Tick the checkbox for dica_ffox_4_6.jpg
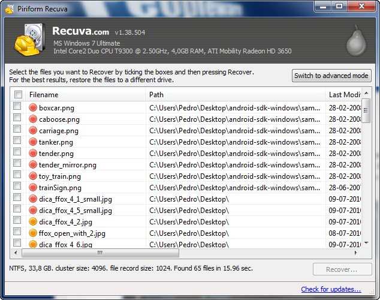The image size is (380, 300). click(17, 243)
